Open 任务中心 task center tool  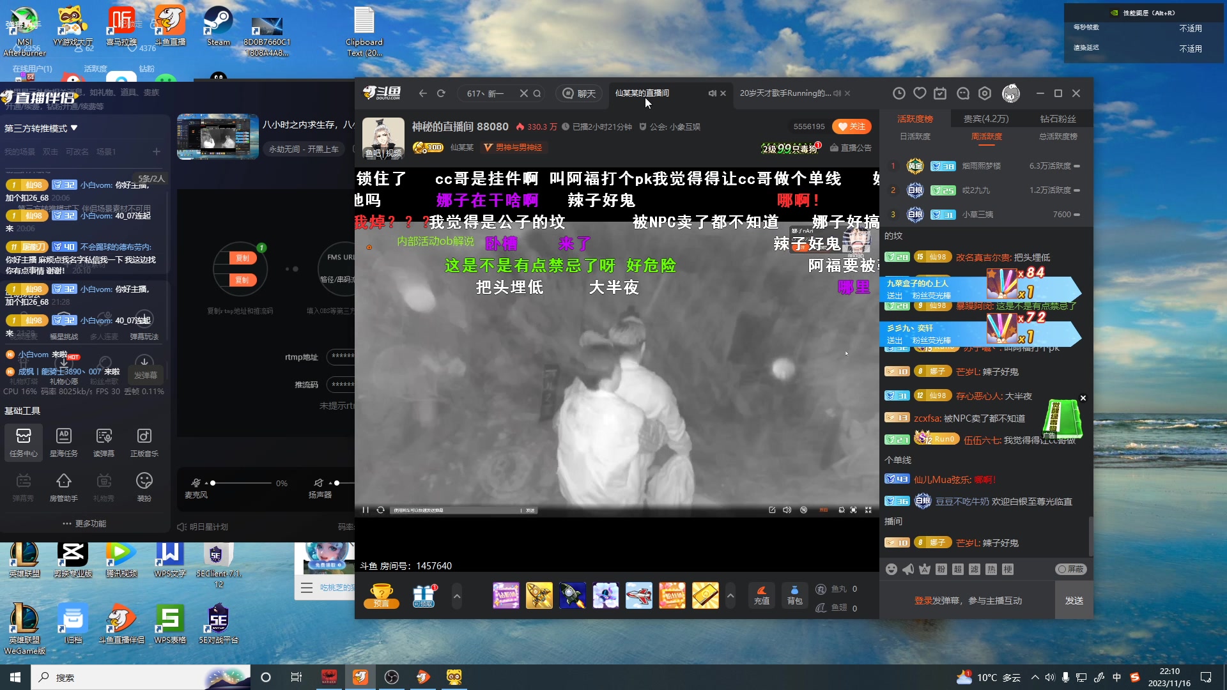(x=24, y=441)
